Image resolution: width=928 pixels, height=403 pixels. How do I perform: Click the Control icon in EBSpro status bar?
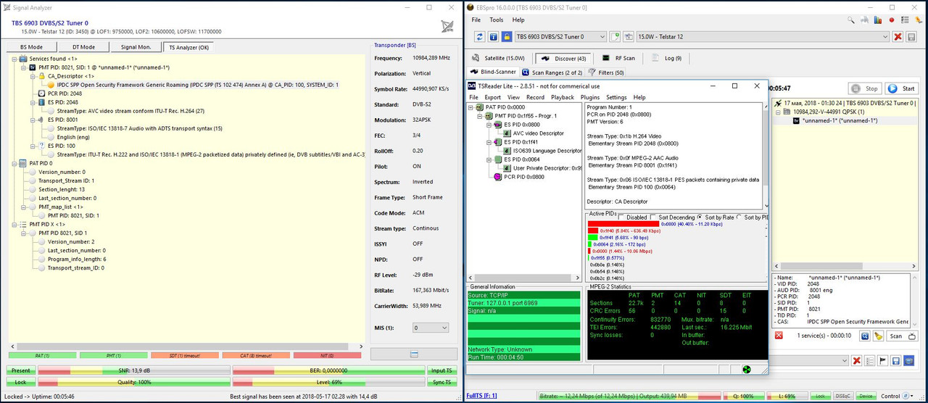906,396
